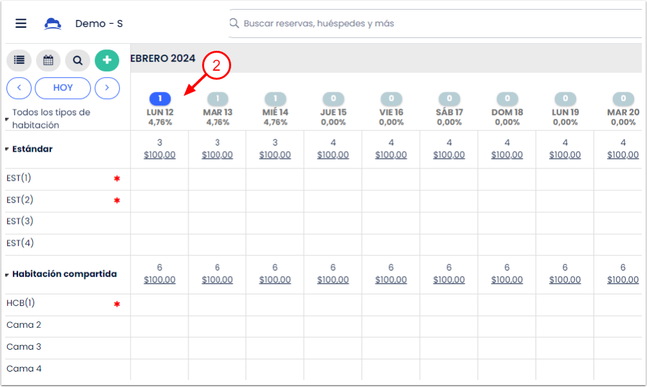
Task: Open the calendar view icon
Action: pyautogui.click(x=48, y=60)
